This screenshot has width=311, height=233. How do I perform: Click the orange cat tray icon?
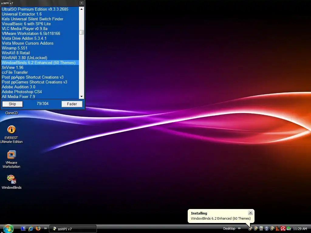[x=278, y=229]
